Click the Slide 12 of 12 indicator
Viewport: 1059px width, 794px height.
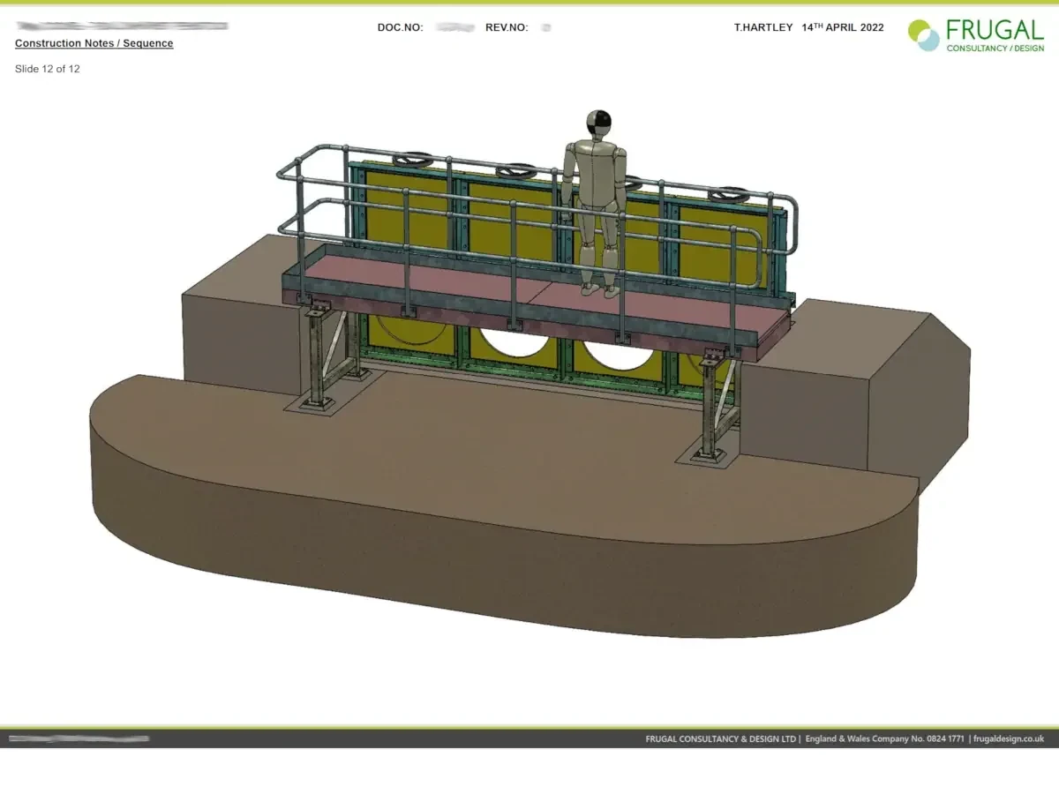[48, 69]
